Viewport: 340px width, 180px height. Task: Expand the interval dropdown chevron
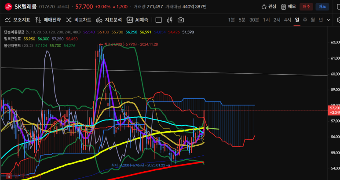329,20
